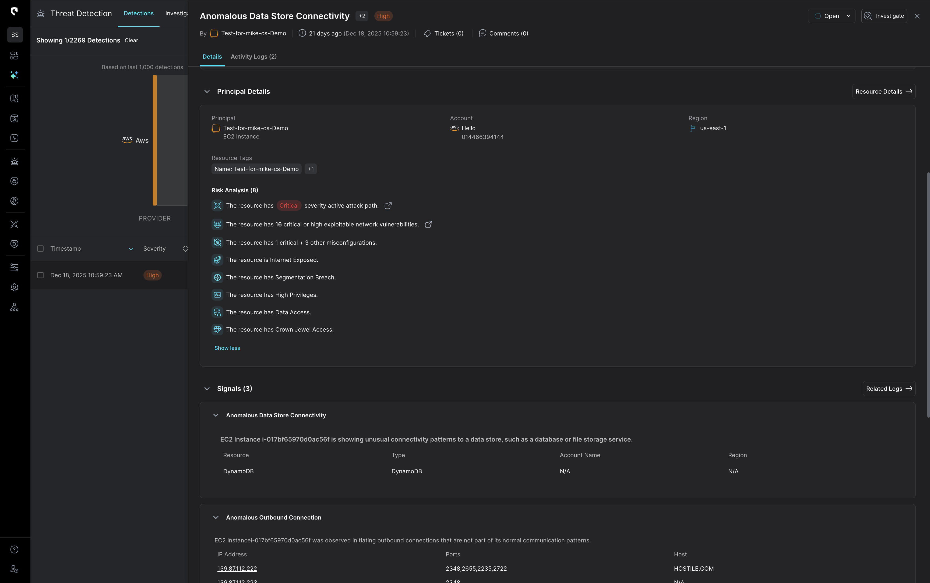The image size is (930, 583).
Task: Click the alert siren sidebar icon
Action: (14, 162)
